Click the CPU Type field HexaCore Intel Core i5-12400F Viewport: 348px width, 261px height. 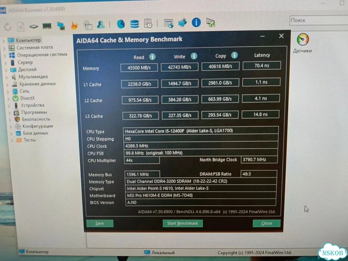coord(201,131)
